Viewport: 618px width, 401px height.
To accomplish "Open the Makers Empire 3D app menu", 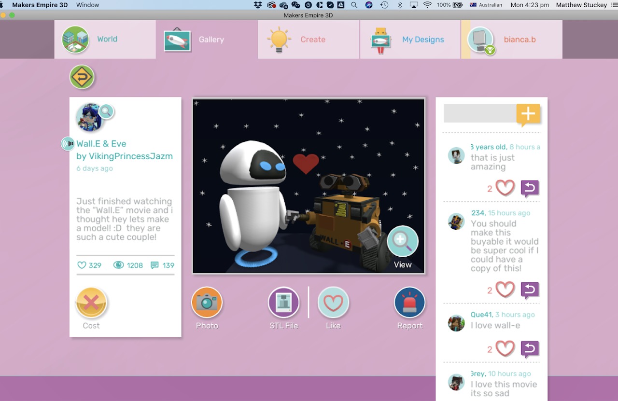I will point(40,5).
